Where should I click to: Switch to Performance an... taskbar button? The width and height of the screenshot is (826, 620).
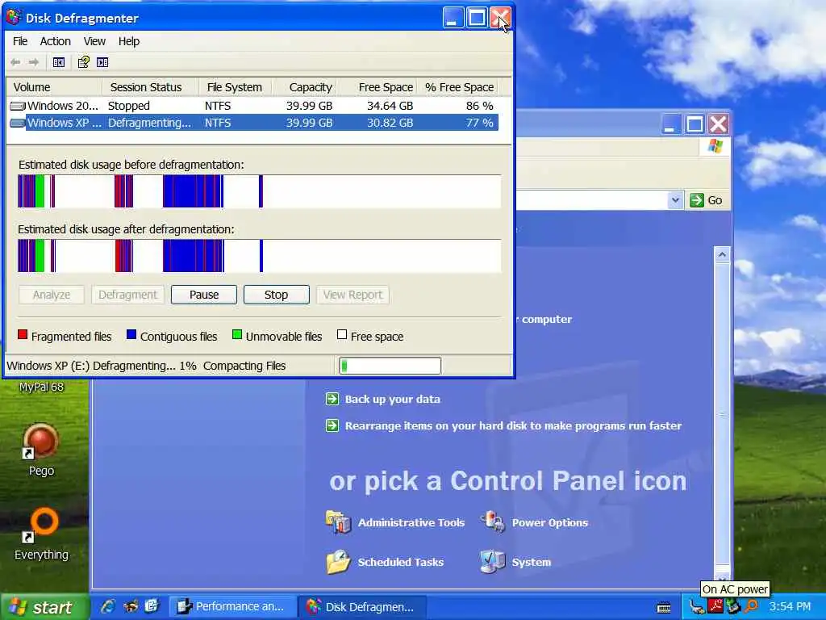232,607
